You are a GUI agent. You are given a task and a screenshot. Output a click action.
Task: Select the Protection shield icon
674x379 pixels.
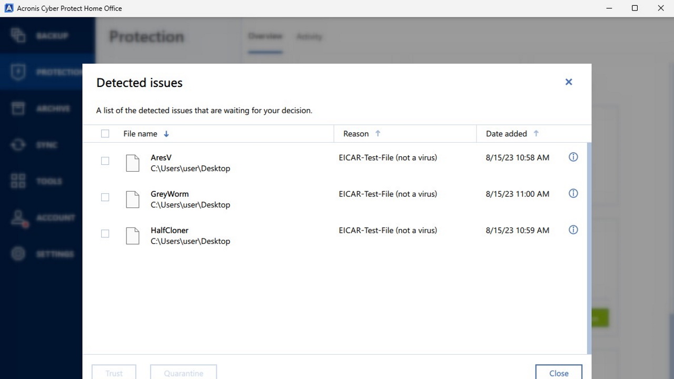[17, 72]
